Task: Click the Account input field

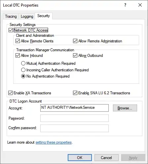Action: click(x=74, y=108)
